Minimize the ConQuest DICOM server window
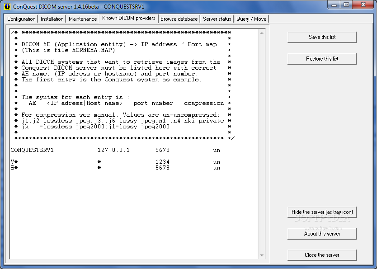 [334, 5]
